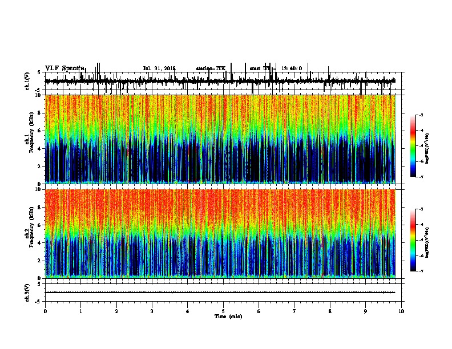Click time axis tick label '0'
Viewport: 452px width, 349px height.
pos(45,311)
